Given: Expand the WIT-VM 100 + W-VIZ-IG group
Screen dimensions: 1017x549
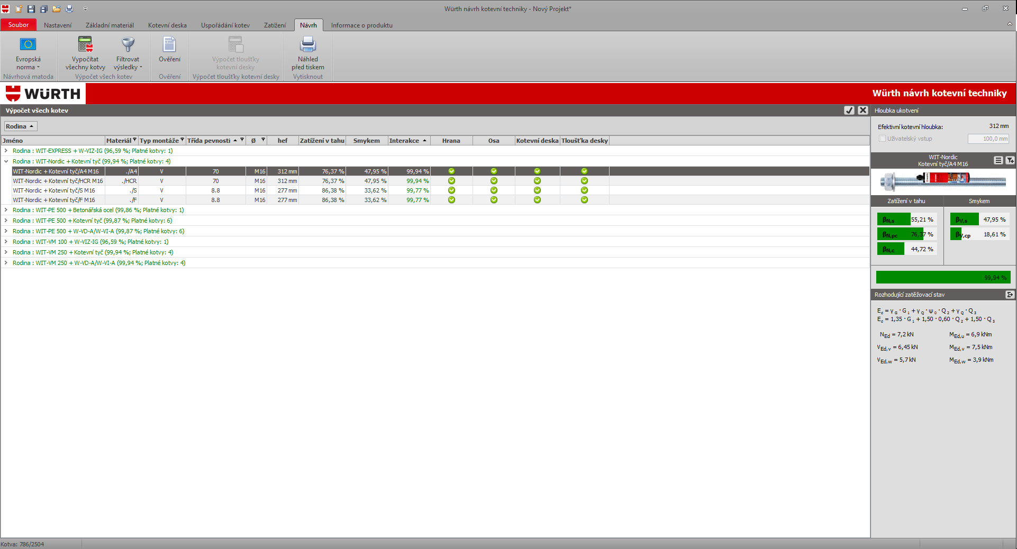Looking at the screenshot, I should click(6, 242).
